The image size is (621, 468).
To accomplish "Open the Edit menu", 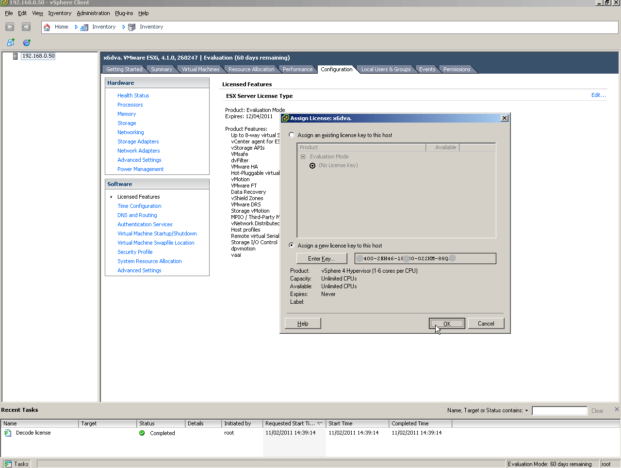I will 22,13.
